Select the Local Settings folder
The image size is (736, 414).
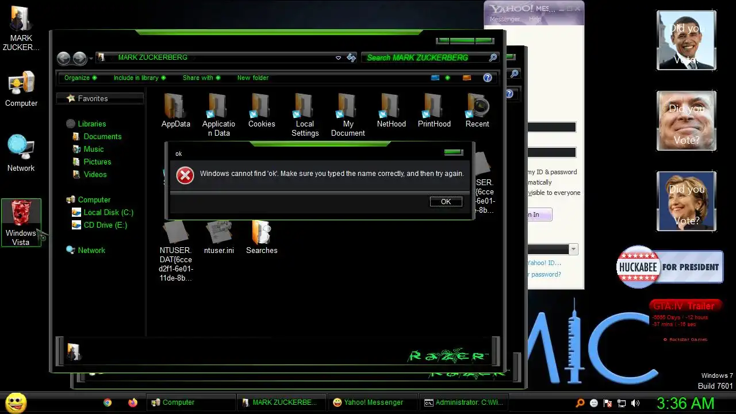click(x=305, y=115)
